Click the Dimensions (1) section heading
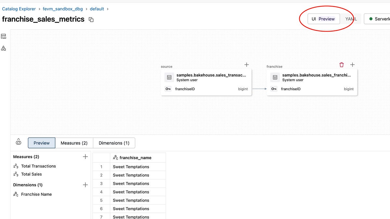Viewport: 390px width, 219px height. 28,185
